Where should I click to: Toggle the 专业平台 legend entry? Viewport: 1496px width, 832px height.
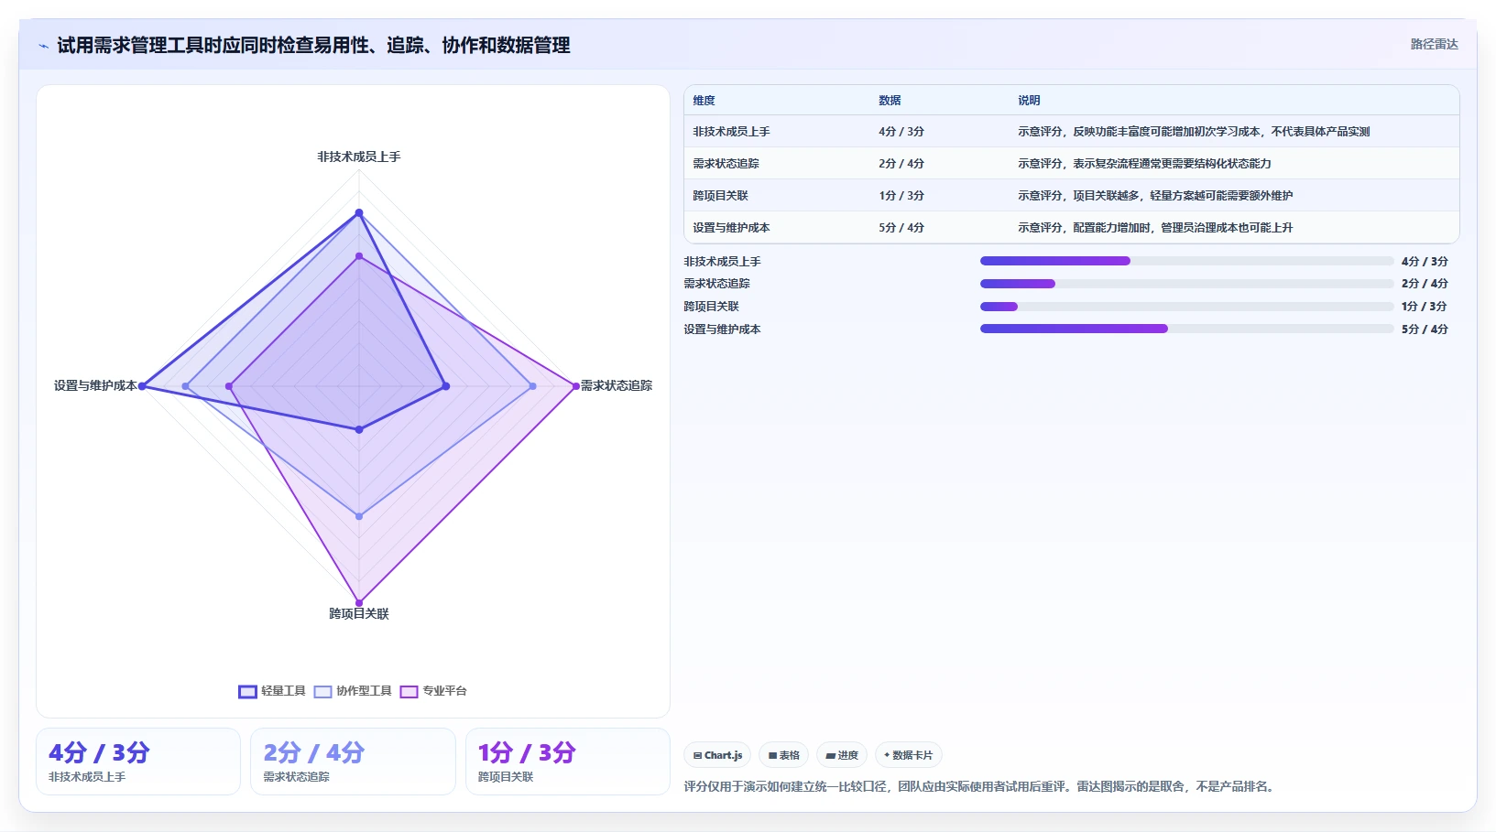pos(433,691)
